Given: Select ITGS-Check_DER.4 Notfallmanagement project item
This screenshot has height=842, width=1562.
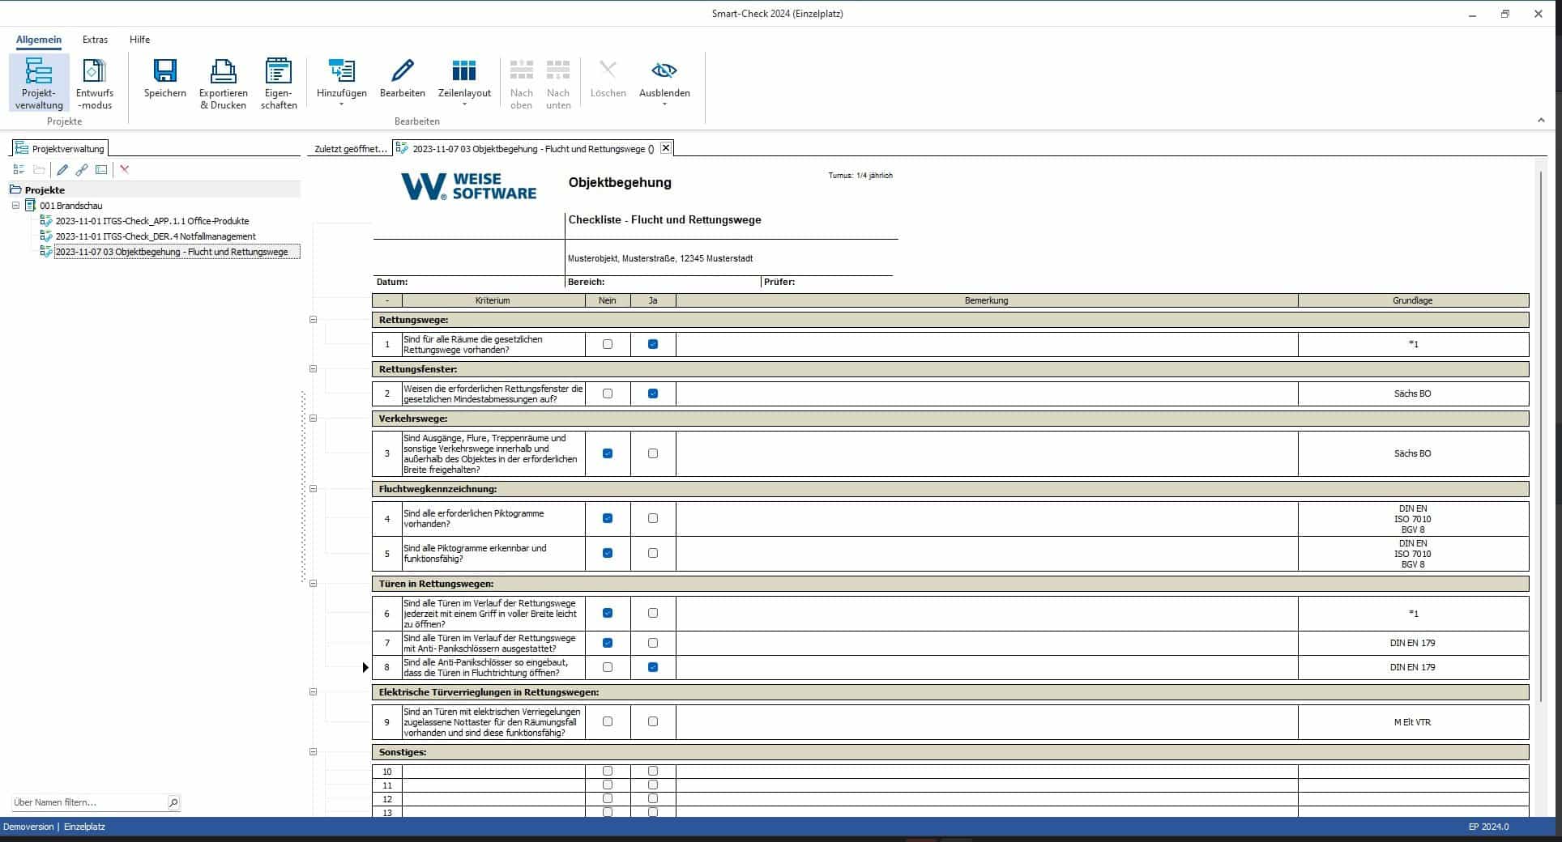Looking at the screenshot, I should coord(155,236).
